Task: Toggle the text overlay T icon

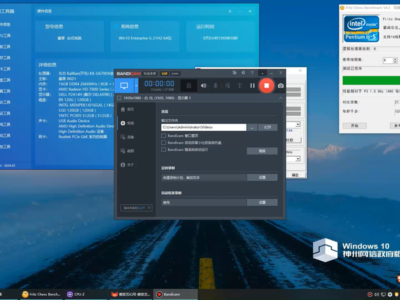Action: coord(239,86)
